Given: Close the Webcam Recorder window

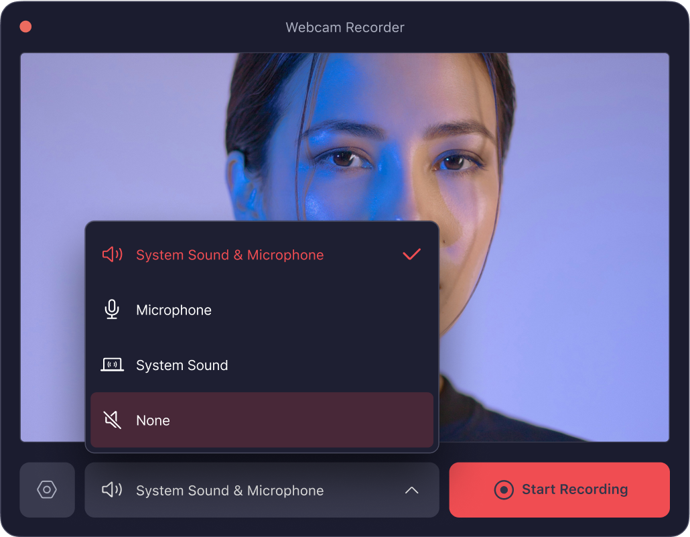Looking at the screenshot, I should tap(25, 27).
